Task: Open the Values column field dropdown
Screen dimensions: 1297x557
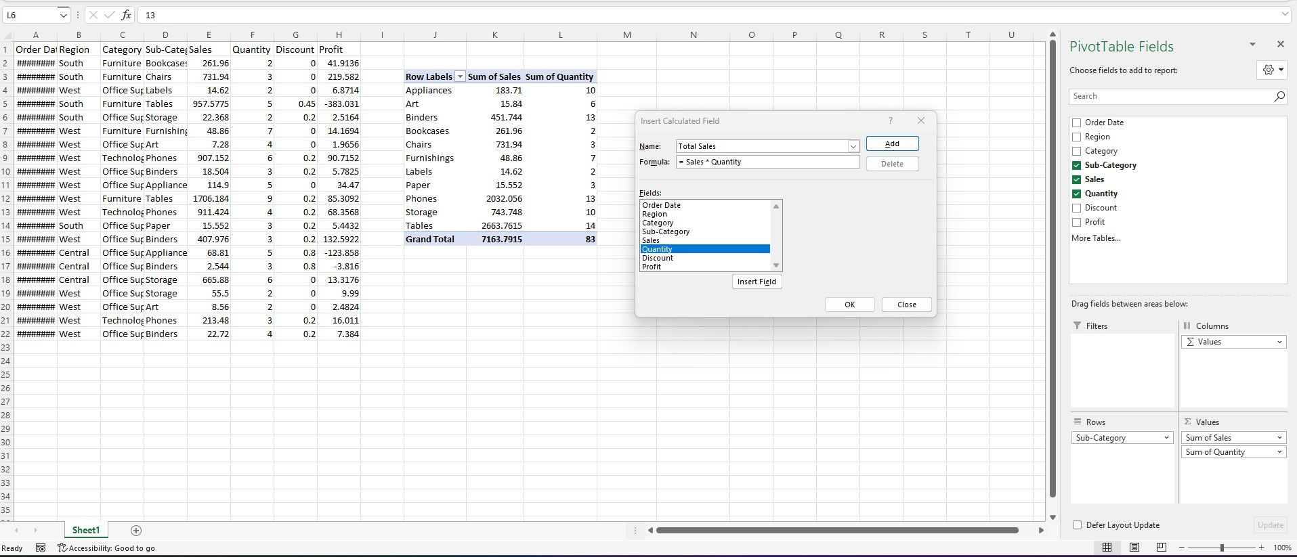Action: pos(1279,342)
